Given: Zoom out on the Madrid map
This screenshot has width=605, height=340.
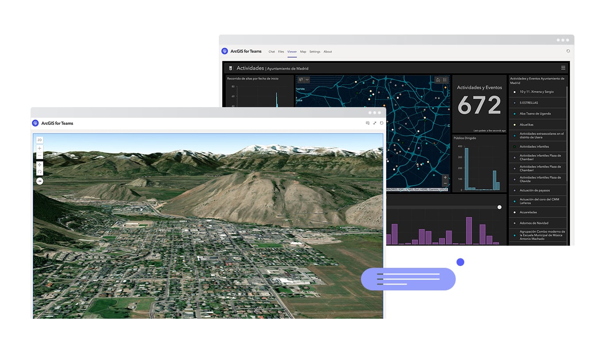Looking at the screenshot, I should click(445, 183).
